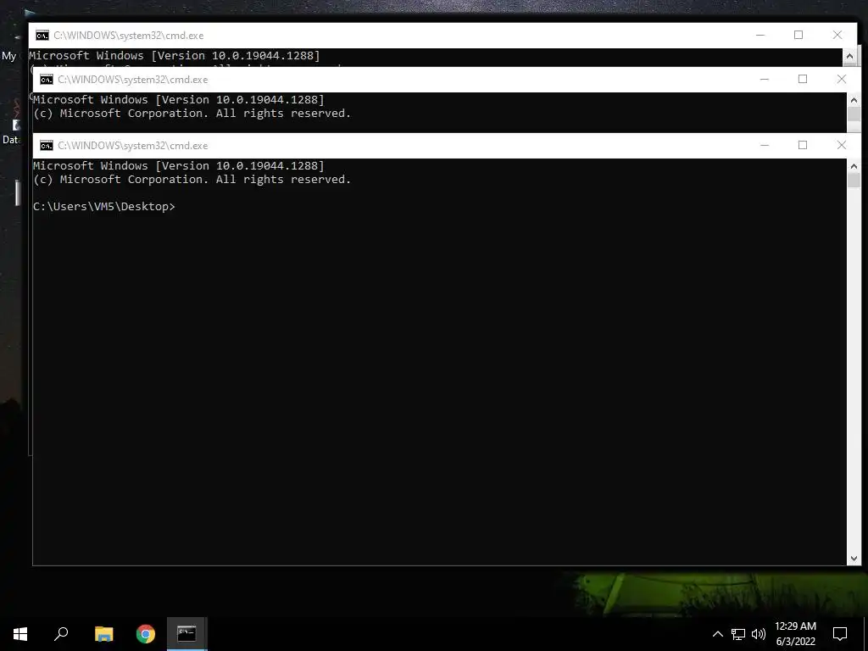Click the front window copyright line text
Viewport: 868px width, 651px height.
pos(192,180)
